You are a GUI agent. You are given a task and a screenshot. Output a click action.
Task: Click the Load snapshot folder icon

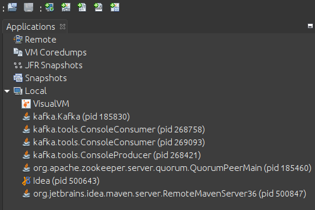pyautogui.click(x=12, y=7)
